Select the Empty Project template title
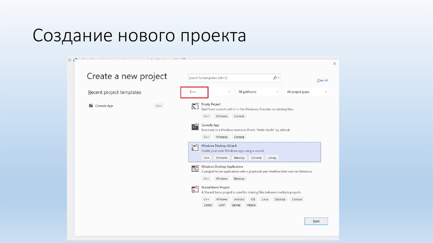This screenshot has width=433, height=243. point(211,104)
